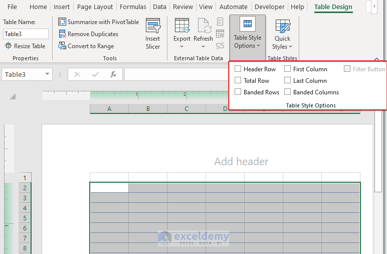Image resolution: width=387 pixels, height=254 pixels.
Task: Switch to the Formulas tab
Action: pos(133,7)
